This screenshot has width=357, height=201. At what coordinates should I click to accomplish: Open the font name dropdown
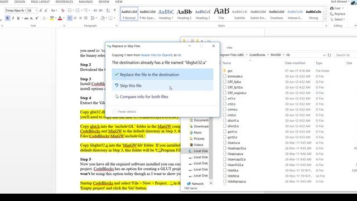pyautogui.click(x=25, y=11)
